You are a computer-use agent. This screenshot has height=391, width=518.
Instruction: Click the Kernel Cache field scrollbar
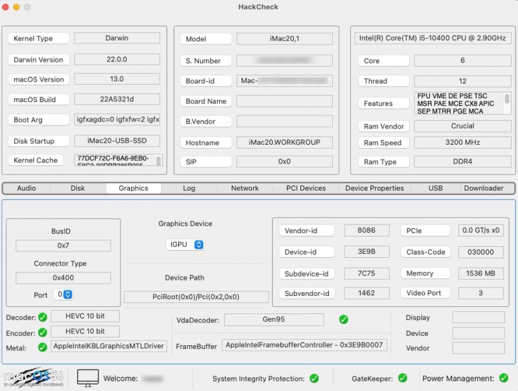tap(159, 160)
